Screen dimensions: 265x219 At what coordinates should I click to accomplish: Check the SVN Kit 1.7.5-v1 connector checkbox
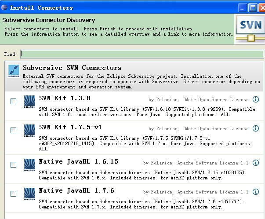click(13, 130)
